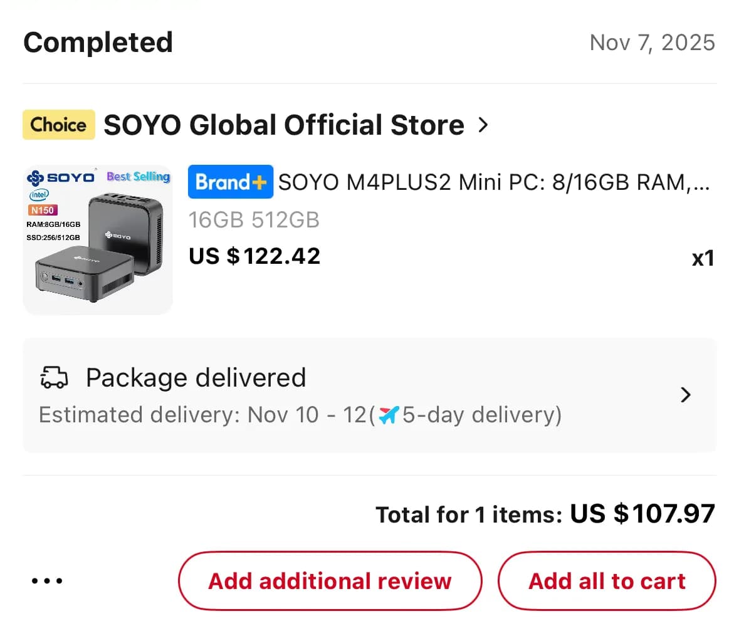739x636 pixels.
Task: Click the Brand+ badge on the product
Action: pos(230,182)
